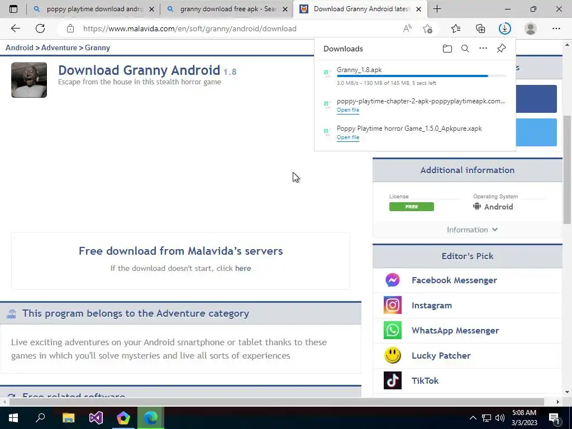
Task: Open the Collections icon
Action: tap(480, 28)
